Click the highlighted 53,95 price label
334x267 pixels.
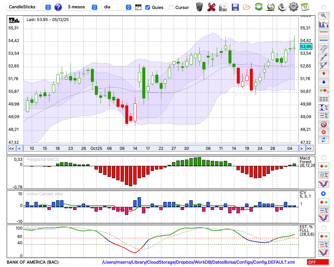(306, 46)
